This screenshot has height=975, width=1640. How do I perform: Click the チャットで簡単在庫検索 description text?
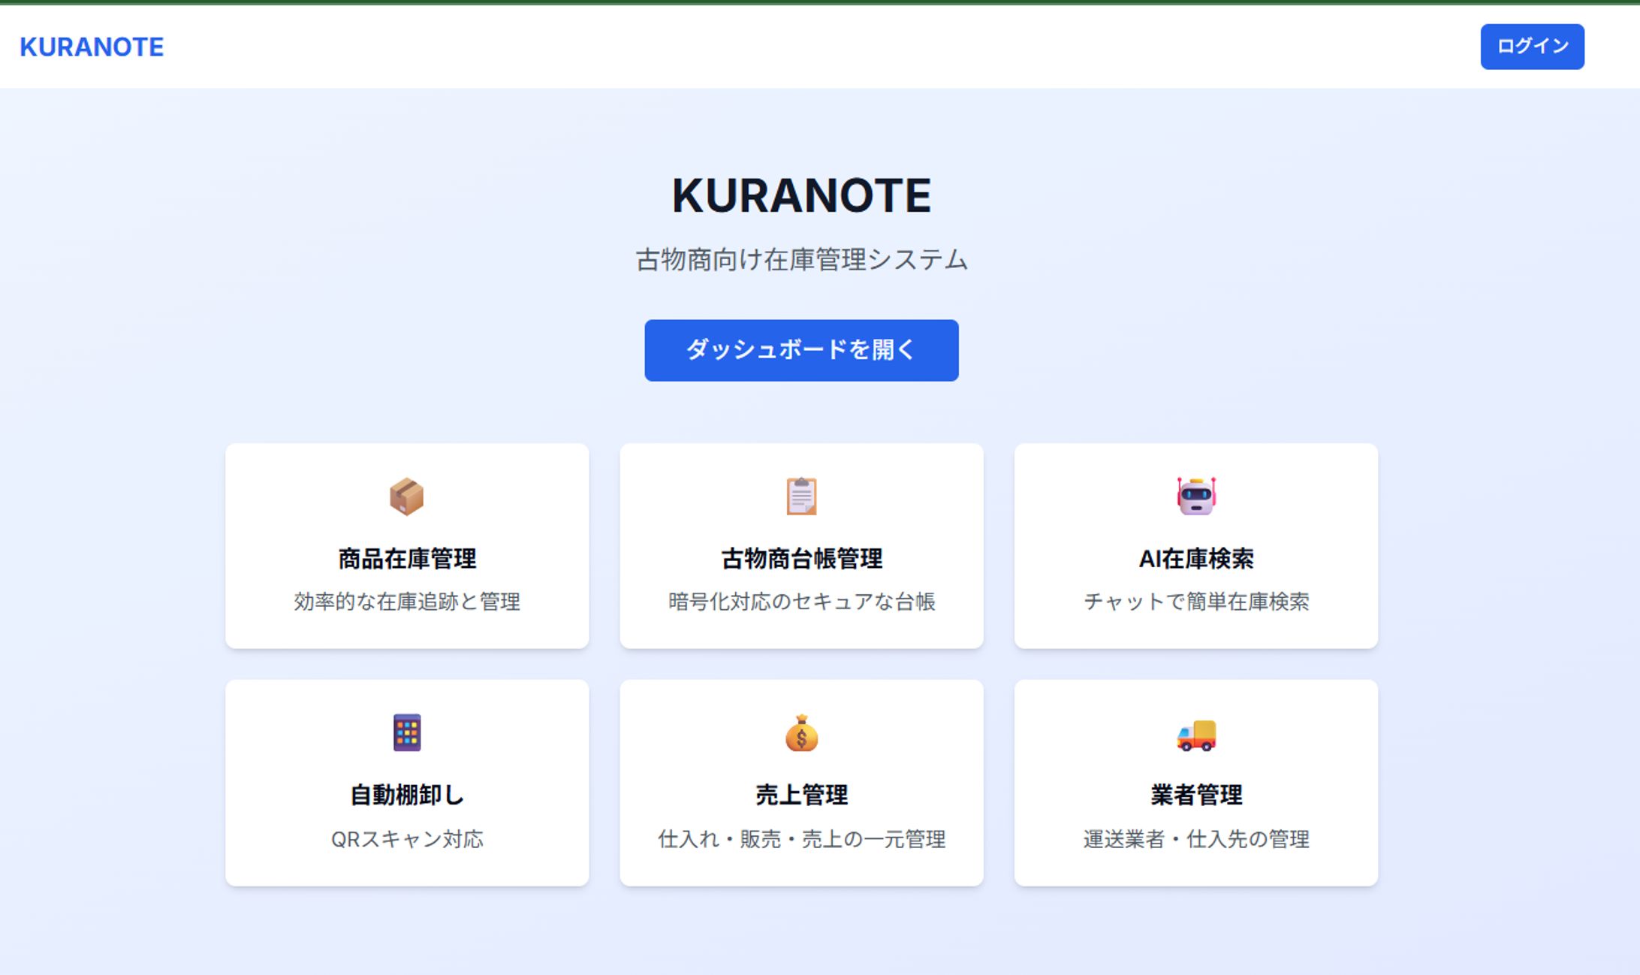pyautogui.click(x=1196, y=601)
